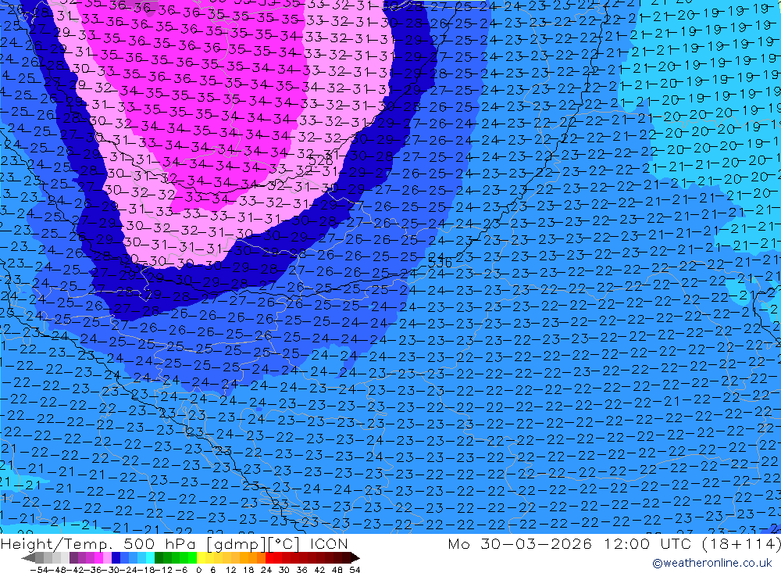Click the '24' label on the temperature scale
The image size is (781, 573).
click(x=266, y=570)
